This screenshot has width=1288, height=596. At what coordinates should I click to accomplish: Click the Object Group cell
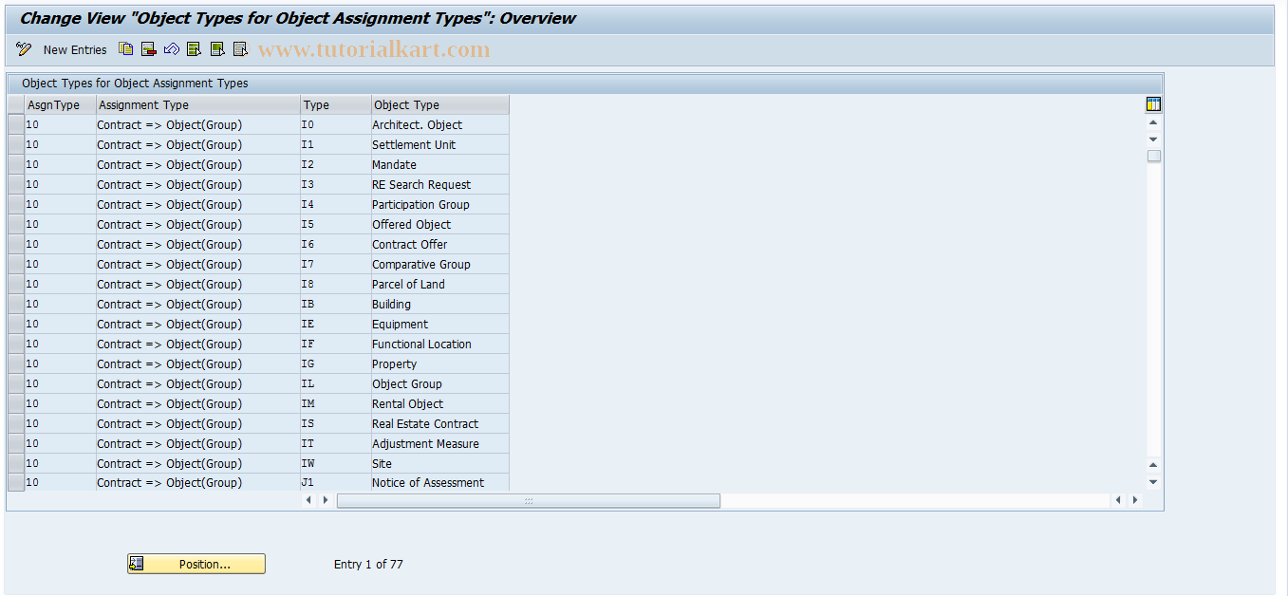tap(440, 384)
